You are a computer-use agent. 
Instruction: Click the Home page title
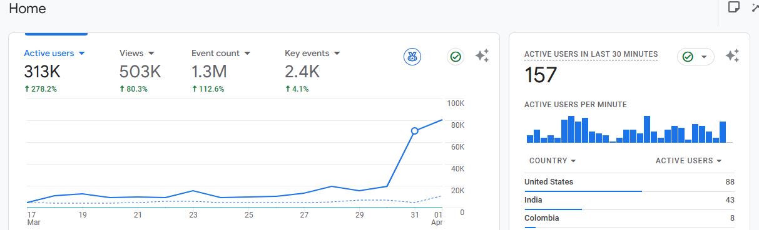[28, 9]
